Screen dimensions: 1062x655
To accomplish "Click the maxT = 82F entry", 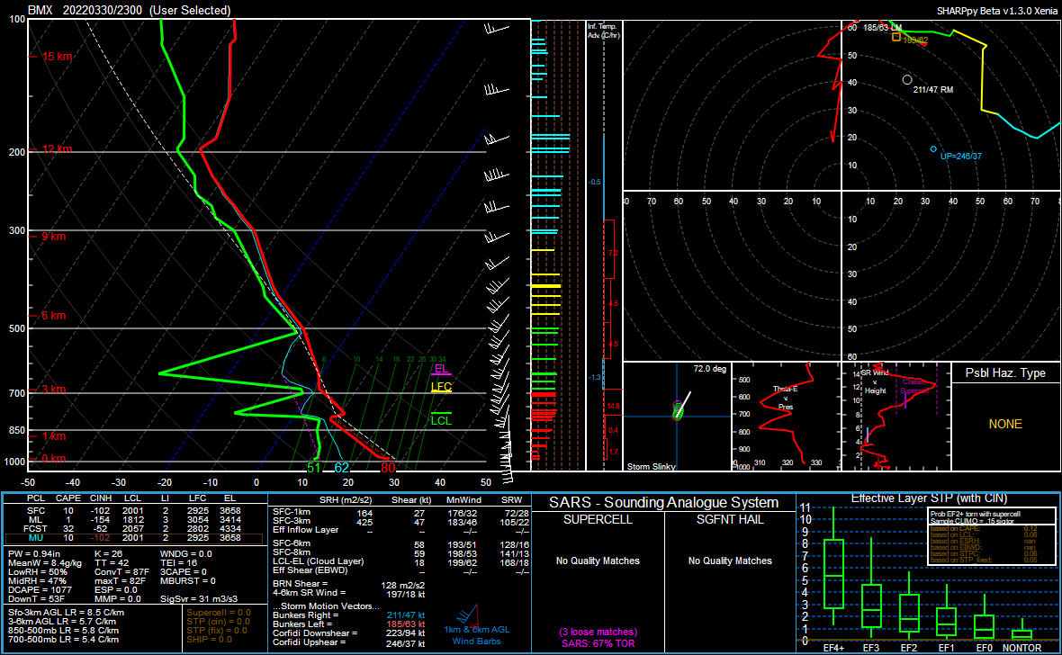I will (x=120, y=580).
